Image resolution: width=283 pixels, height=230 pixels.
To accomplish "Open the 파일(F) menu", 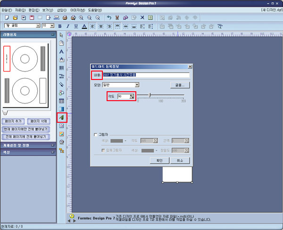I will pos(7,9).
